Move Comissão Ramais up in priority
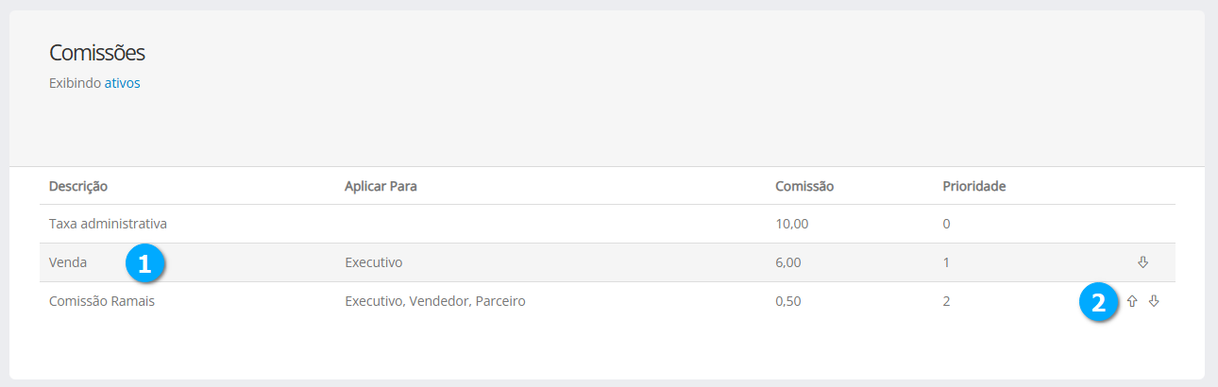 pyautogui.click(x=1132, y=301)
